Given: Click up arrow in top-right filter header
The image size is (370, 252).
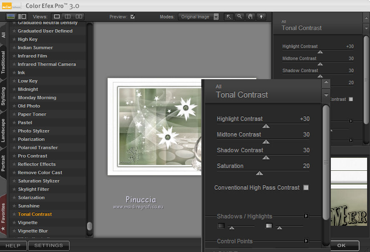Looking at the screenshot, I should [366, 17].
